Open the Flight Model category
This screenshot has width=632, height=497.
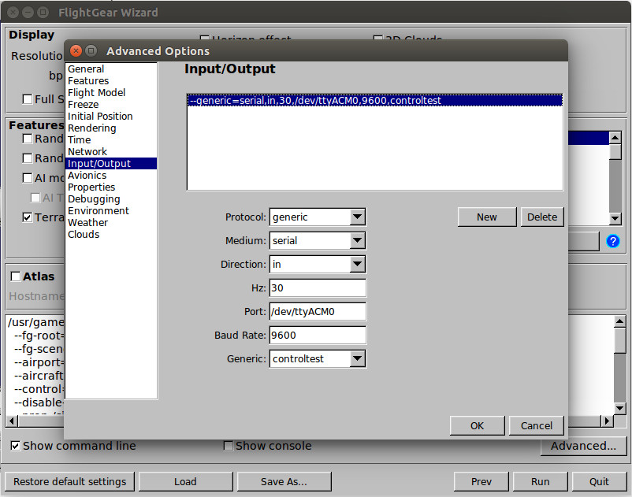tap(96, 93)
